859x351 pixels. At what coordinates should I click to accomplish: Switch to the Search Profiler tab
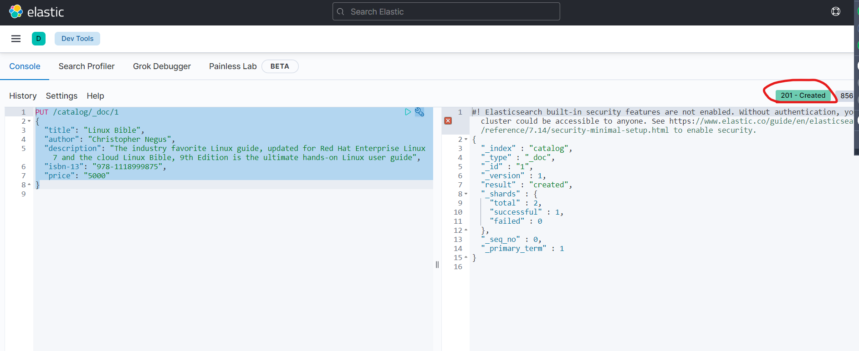coord(87,66)
